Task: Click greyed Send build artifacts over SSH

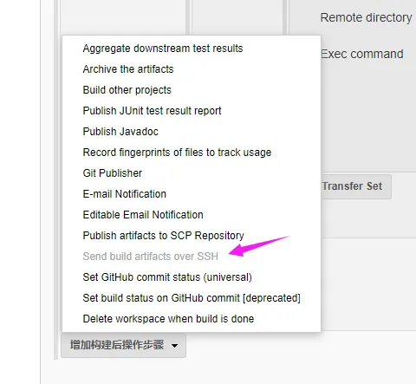Action: pyautogui.click(x=150, y=257)
